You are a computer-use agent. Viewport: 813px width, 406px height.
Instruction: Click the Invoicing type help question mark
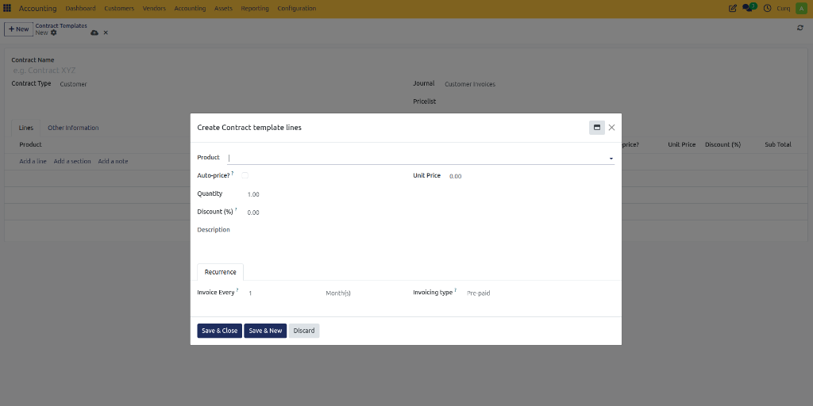(x=456, y=290)
